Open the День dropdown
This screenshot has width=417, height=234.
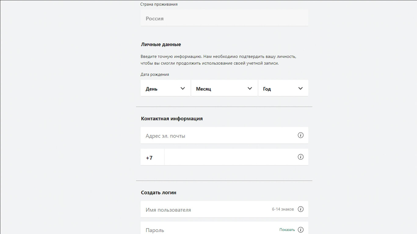[165, 88]
